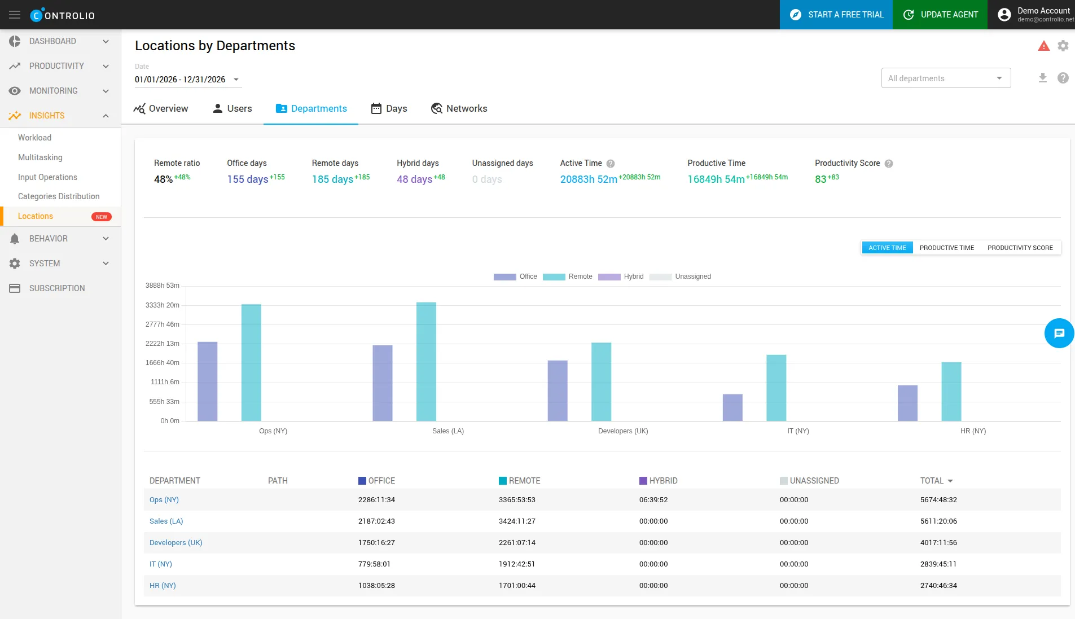Image resolution: width=1075 pixels, height=619 pixels.
Task: Click the Unassigned color swatch in table header
Action: (784, 481)
